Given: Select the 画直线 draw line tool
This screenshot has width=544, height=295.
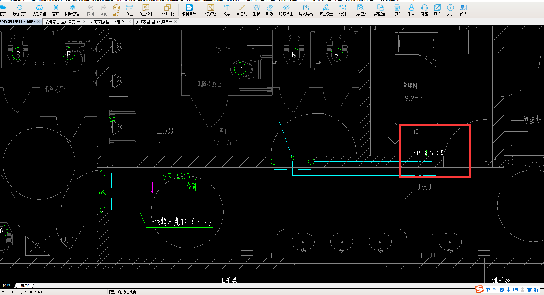Looking at the screenshot, I should (242, 10).
